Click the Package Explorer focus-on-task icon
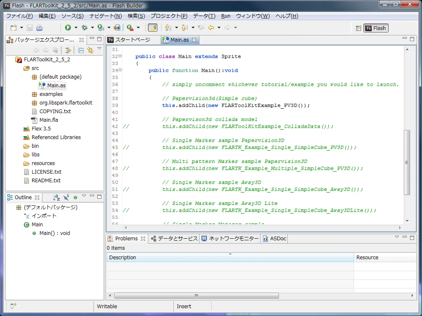Screen dimensions: 422x316 tap(68, 50)
